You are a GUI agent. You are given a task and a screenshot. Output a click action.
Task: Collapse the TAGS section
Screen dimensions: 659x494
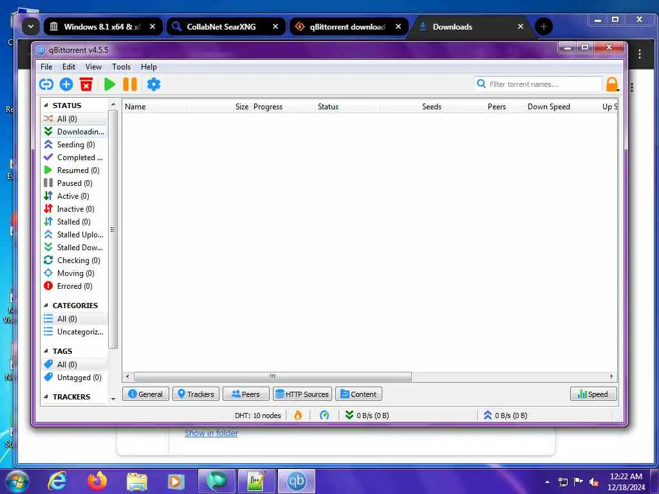click(x=46, y=351)
